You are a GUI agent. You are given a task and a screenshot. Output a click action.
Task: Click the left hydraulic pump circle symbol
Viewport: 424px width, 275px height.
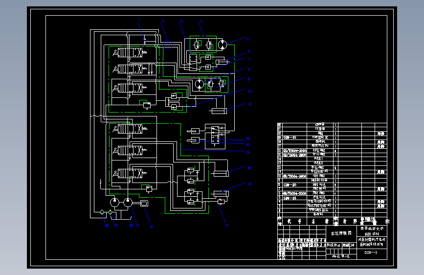114,203
